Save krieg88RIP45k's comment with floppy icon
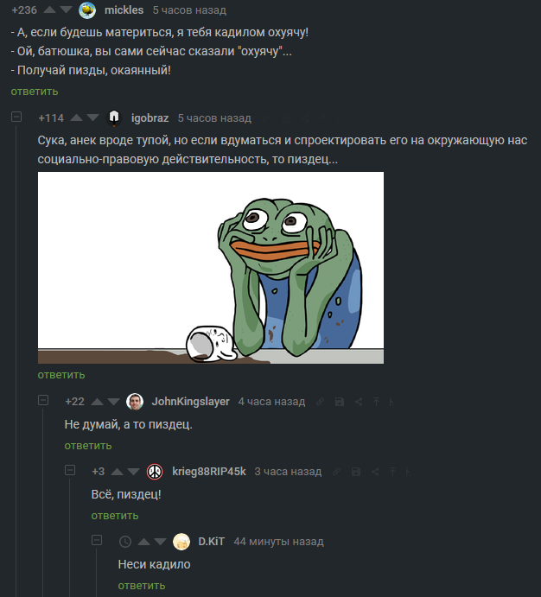Viewport: 541px width, 597px height. [x=355, y=472]
